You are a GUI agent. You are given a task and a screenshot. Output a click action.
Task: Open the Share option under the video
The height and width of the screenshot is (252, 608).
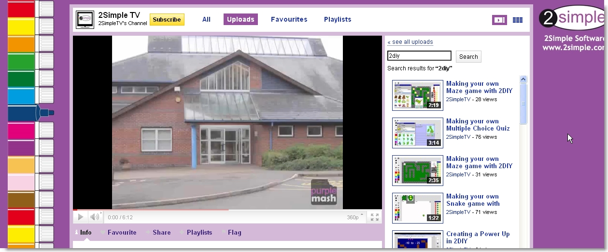[158, 232]
